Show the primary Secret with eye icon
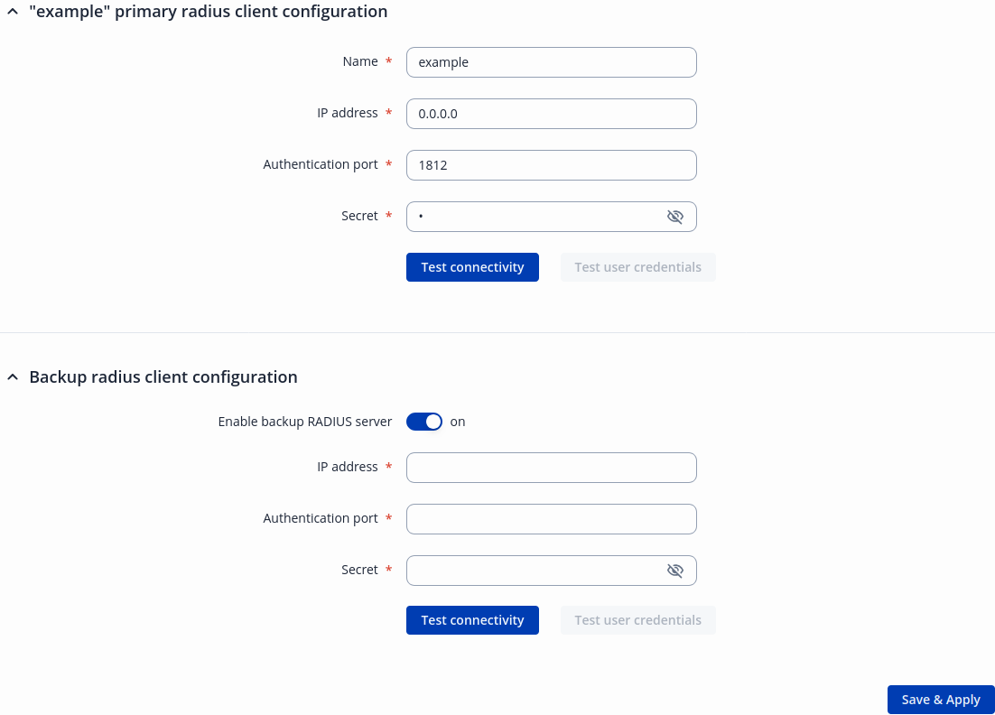995x715 pixels. 674,217
